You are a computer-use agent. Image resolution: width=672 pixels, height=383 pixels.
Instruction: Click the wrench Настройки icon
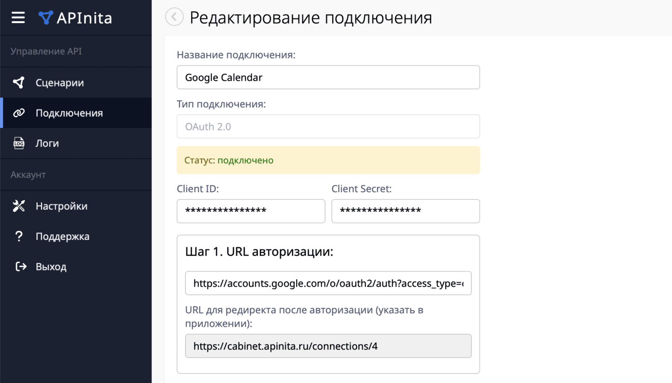[18, 205]
